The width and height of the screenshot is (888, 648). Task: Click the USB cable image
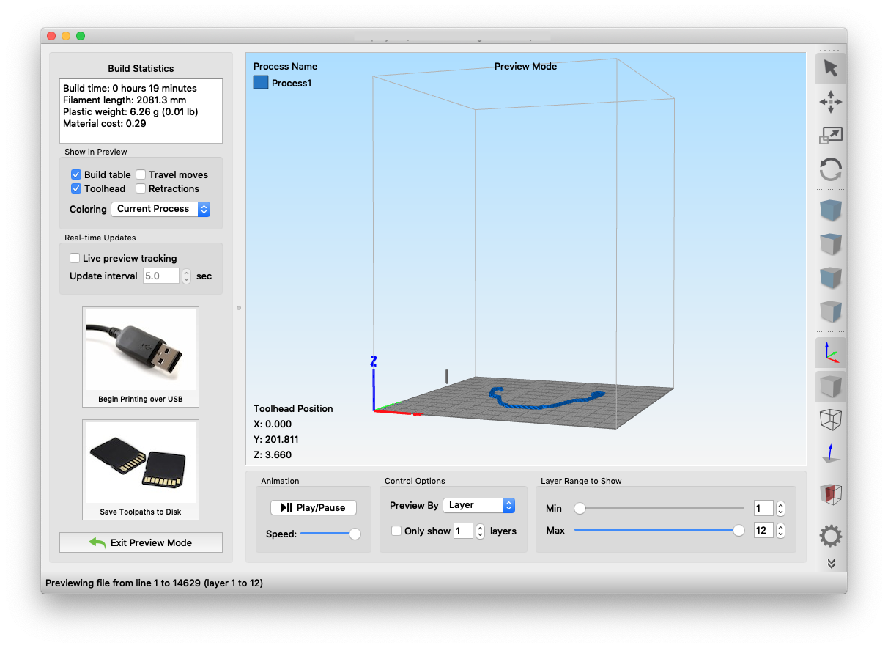(141, 350)
